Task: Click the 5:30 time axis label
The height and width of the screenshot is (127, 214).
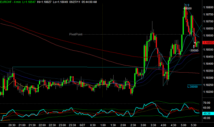Action: point(193,125)
